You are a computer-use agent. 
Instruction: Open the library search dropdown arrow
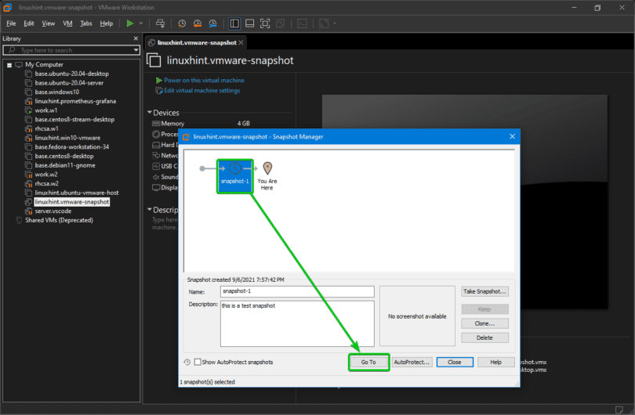(136, 50)
